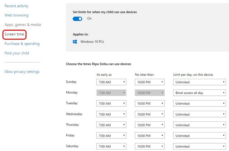Open Monday Block access all day dropdown
Image resolution: width=229 pixels, height=151 pixels.
(200, 93)
